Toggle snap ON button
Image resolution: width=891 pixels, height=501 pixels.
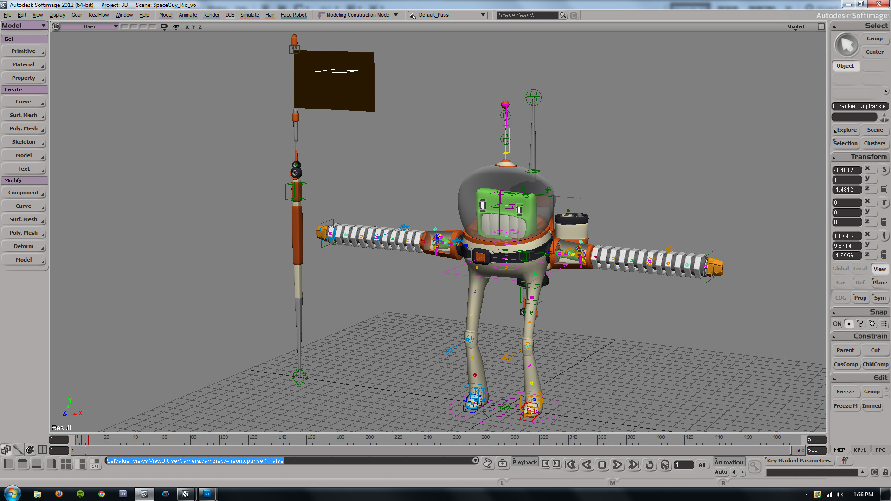coord(837,324)
